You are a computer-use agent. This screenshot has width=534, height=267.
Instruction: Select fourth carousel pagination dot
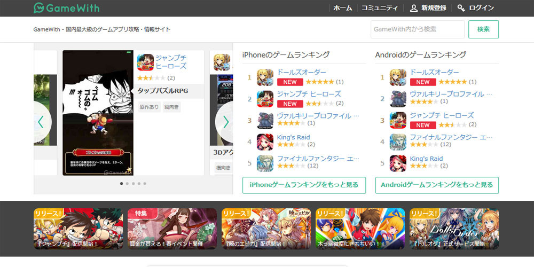139,184
